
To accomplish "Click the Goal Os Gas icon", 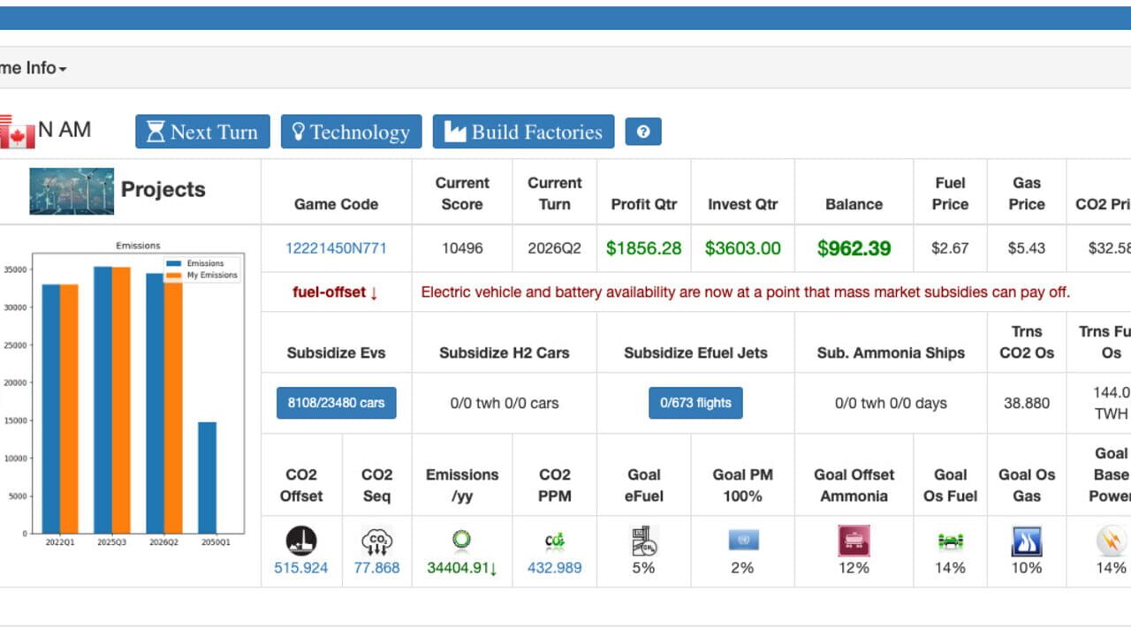I will pos(1027,541).
